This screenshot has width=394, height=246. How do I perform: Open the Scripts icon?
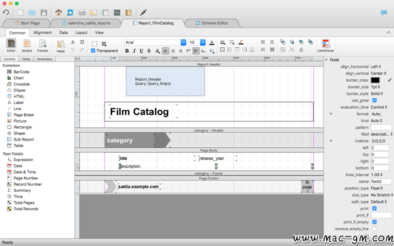[26, 45]
